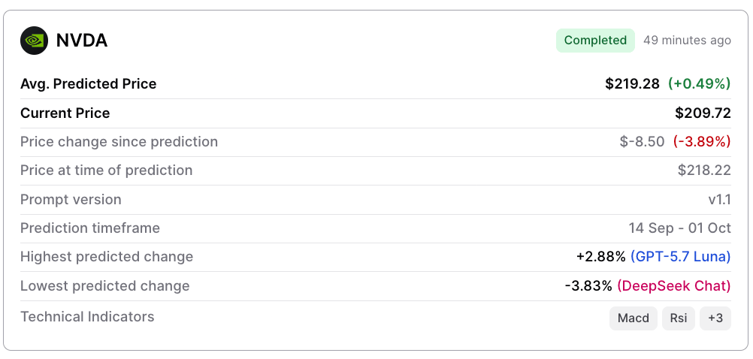Click the -3.89% price change percentage
Image resolution: width=753 pixels, height=359 pixels.
pyautogui.click(x=702, y=142)
